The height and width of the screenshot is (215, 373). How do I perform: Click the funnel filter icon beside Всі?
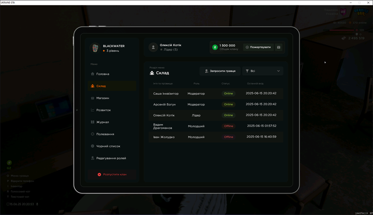[x=247, y=71]
